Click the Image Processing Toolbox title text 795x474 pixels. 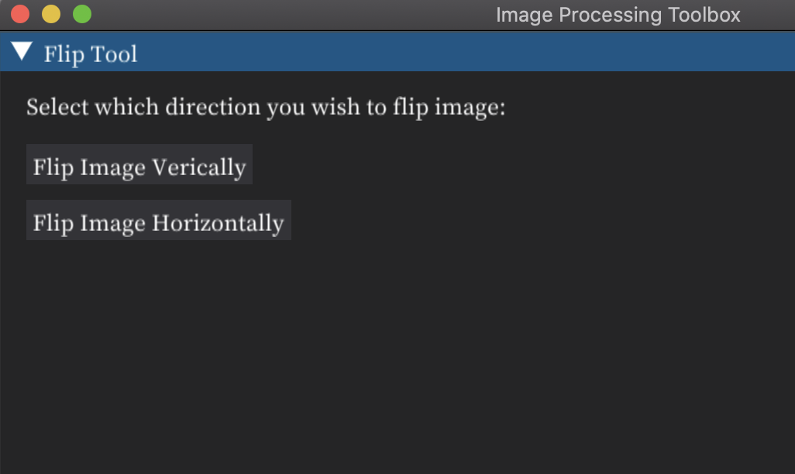618,14
